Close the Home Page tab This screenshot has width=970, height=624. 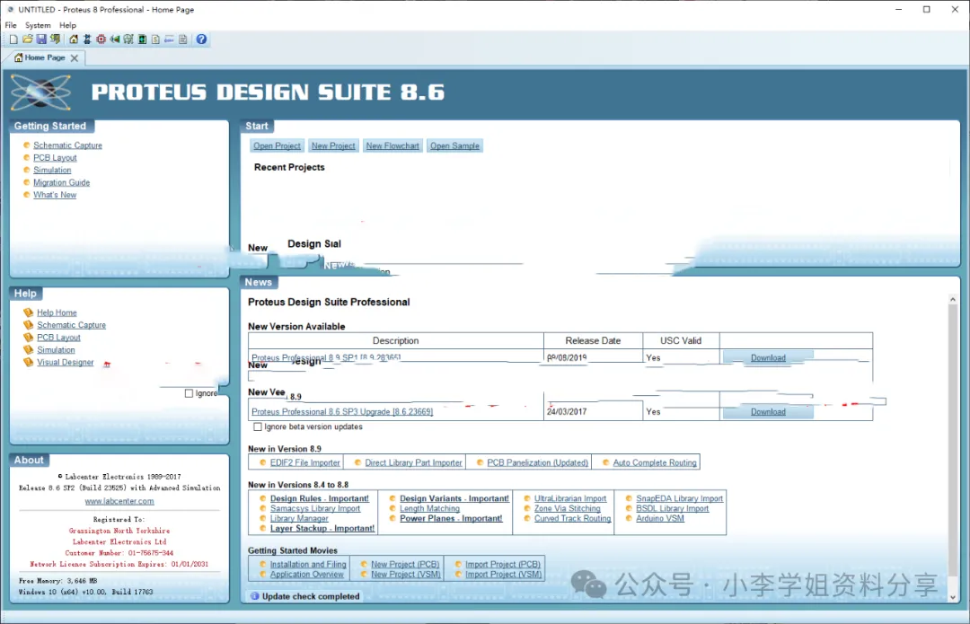coord(75,57)
